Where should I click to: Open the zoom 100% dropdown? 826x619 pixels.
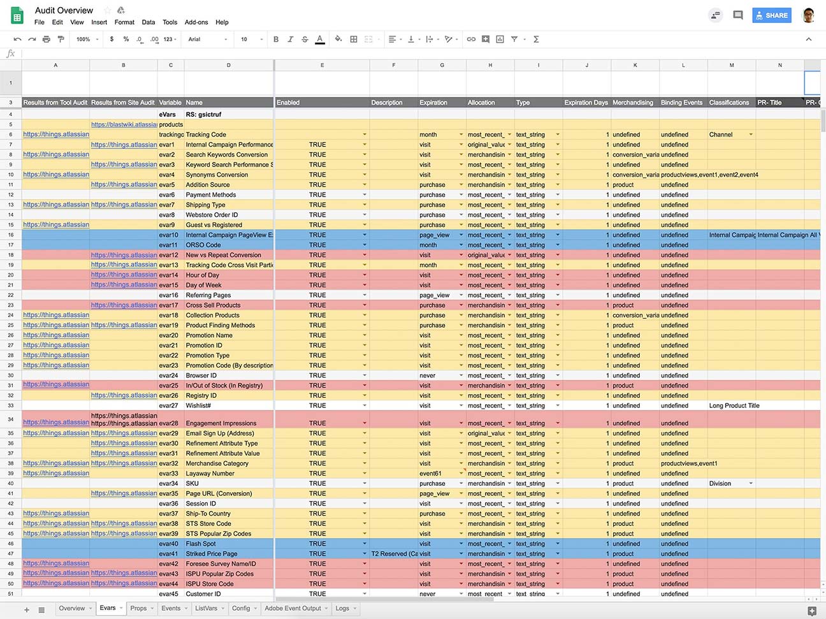(x=88, y=40)
